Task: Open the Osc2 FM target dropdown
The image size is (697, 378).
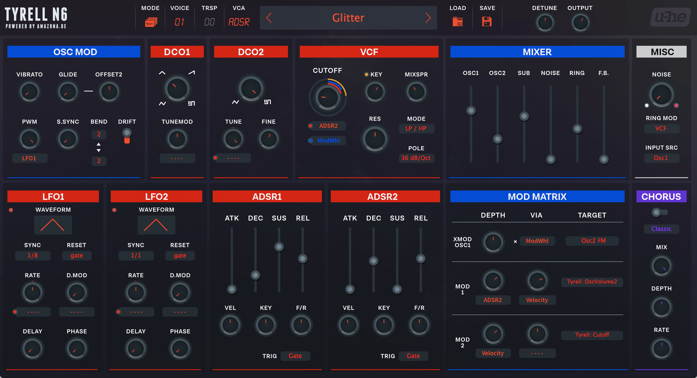Action: pos(592,241)
